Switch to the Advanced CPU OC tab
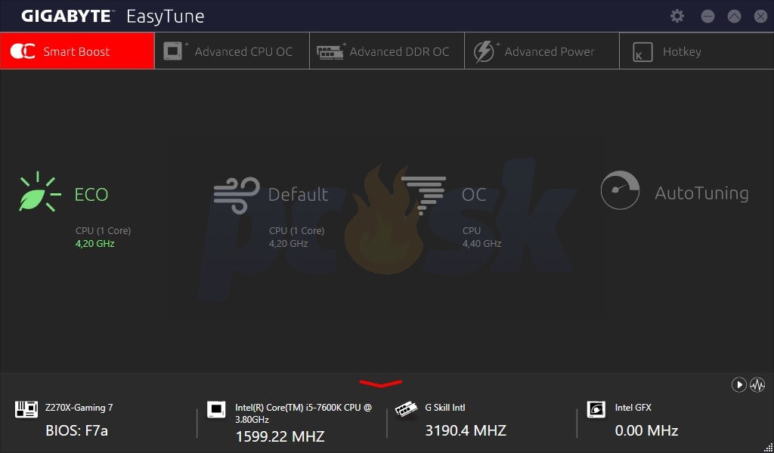Screen dimensions: 774x453 [232, 51]
